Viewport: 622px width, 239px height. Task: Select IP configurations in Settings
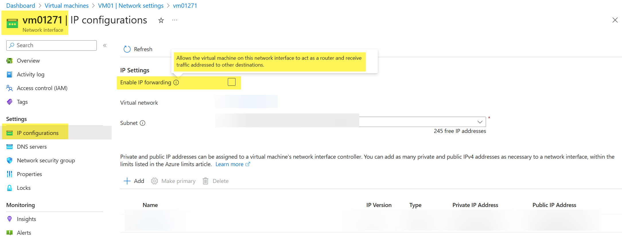click(x=38, y=133)
